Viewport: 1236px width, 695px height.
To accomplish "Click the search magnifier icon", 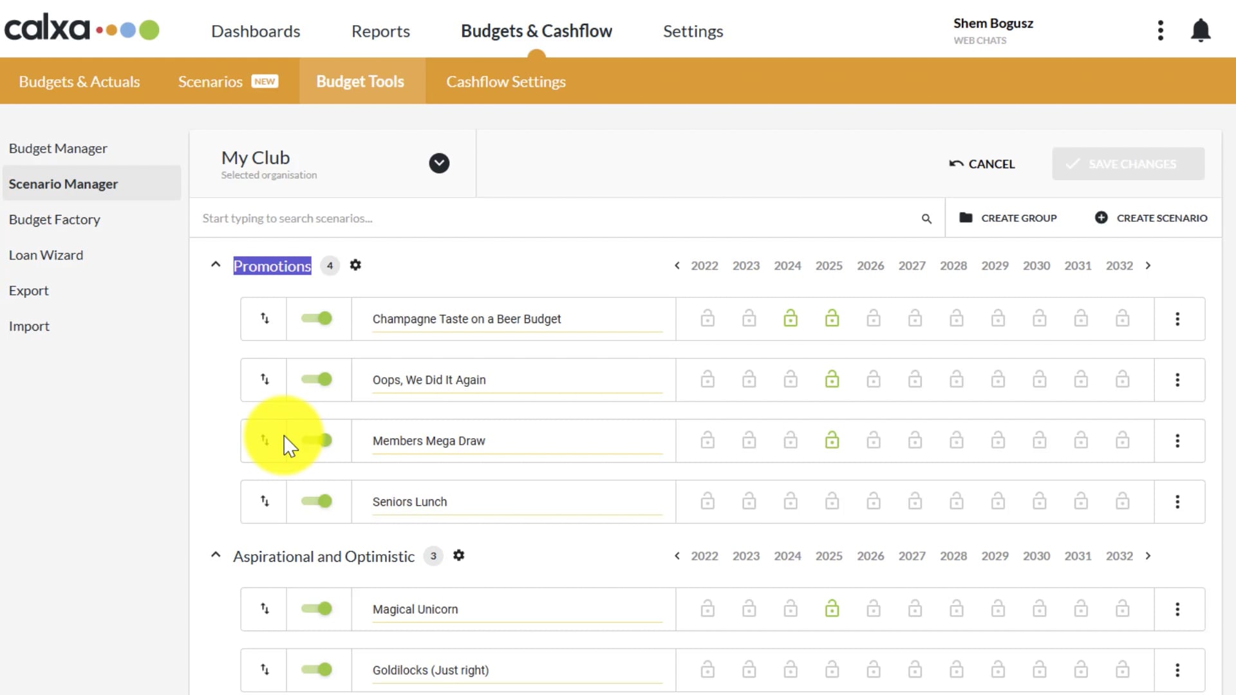I will 926,219.
